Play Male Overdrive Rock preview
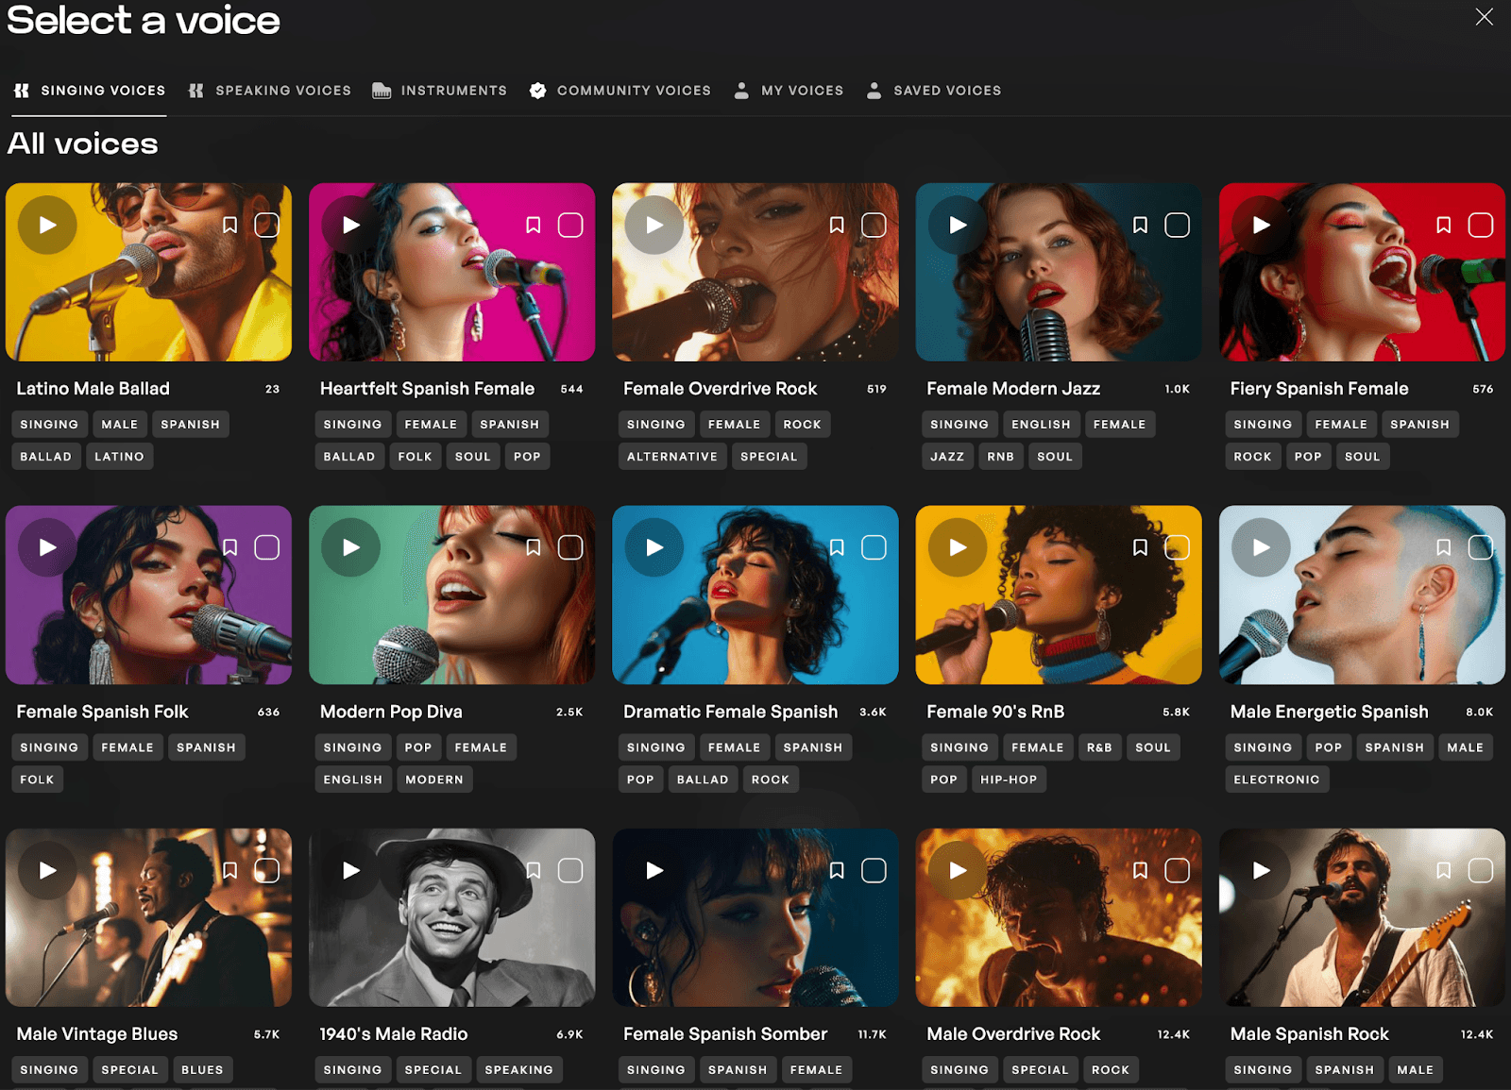 (958, 870)
